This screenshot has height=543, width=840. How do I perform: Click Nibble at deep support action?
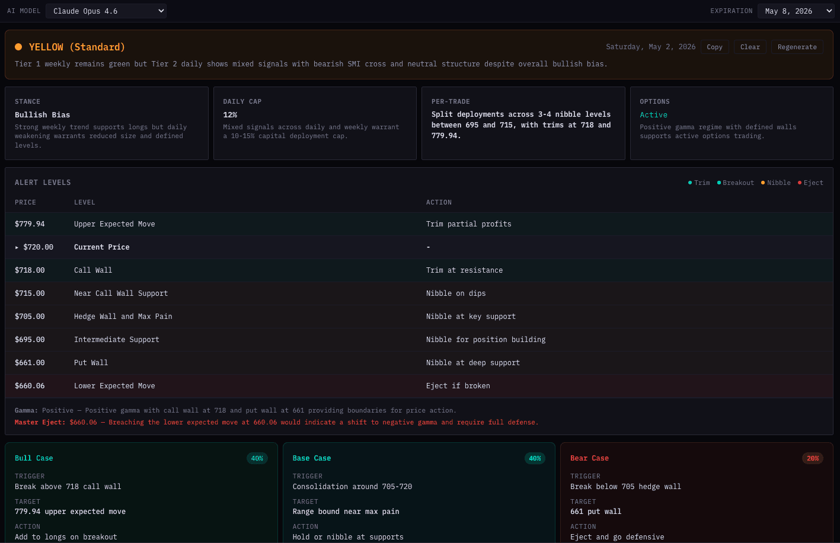[473, 363]
